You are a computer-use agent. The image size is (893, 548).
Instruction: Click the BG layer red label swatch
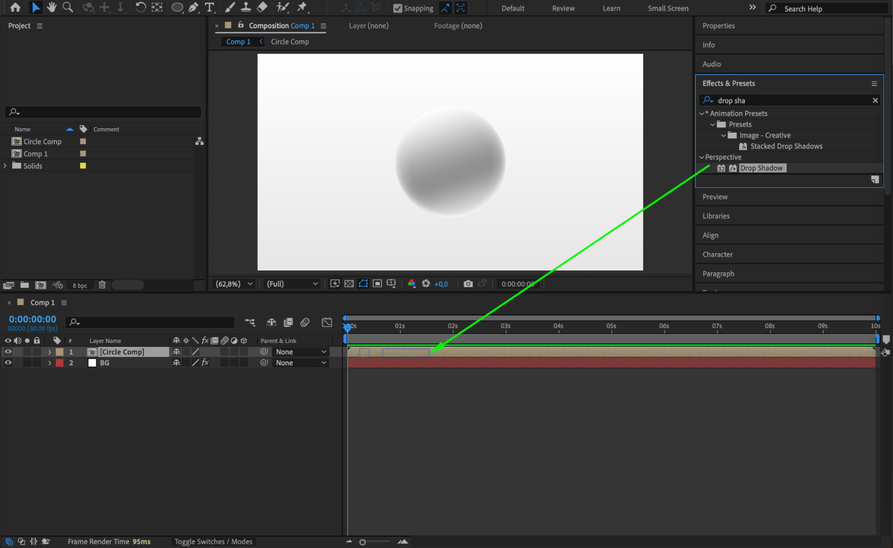click(x=59, y=363)
